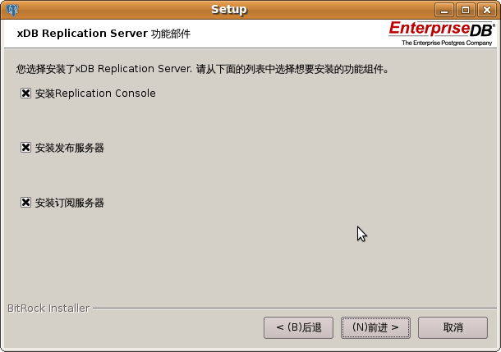Go back with the (B)后退 button

tap(298, 327)
